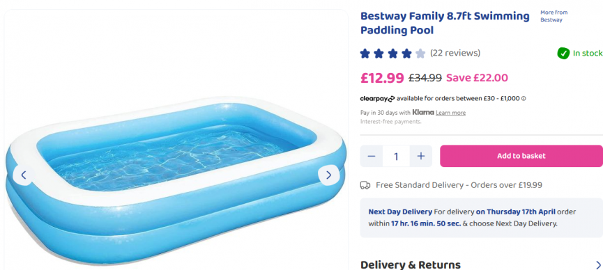
Task: Click the Bestway Family Swimming Paddling Pool title
Action: (445, 23)
